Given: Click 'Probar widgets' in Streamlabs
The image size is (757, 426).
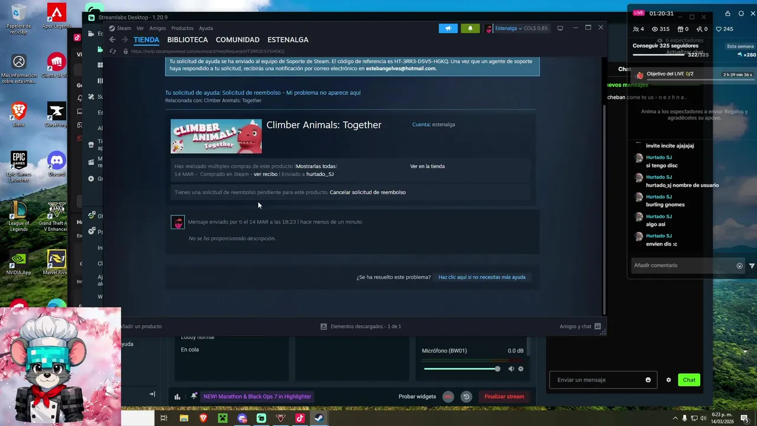Looking at the screenshot, I should pos(418,396).
